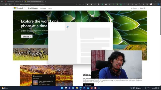161x90 pixels.
Task: Click the taskbar Wi-Fi network icon
Action: click(x=148, y=88)
